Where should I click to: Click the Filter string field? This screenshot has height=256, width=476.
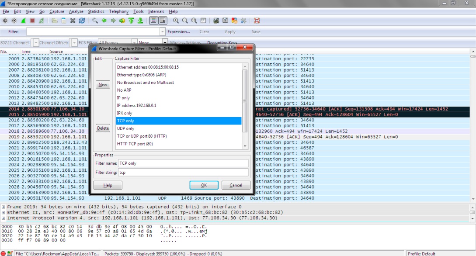point(183,172)
